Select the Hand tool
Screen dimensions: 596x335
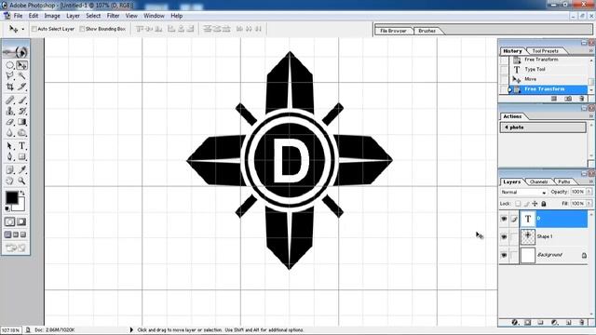click(x=10, y=181)
